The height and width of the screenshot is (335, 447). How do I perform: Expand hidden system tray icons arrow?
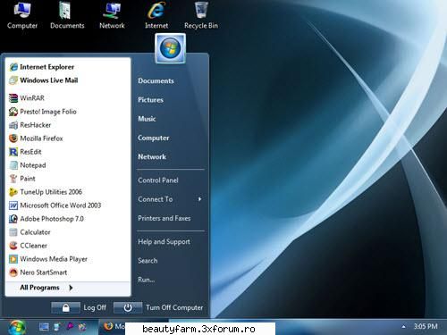403,327
